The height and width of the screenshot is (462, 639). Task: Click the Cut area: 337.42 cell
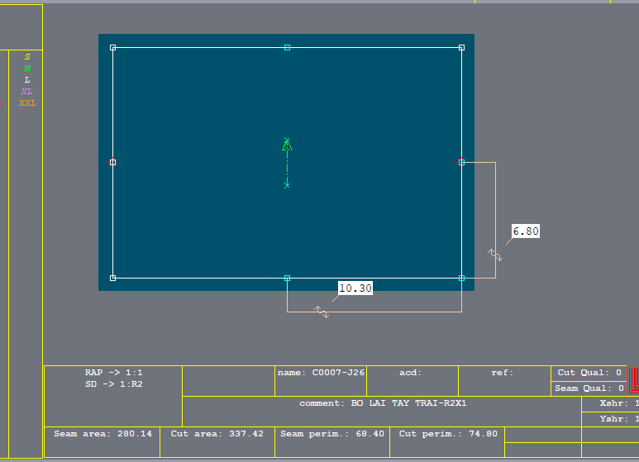pos(217,442)
